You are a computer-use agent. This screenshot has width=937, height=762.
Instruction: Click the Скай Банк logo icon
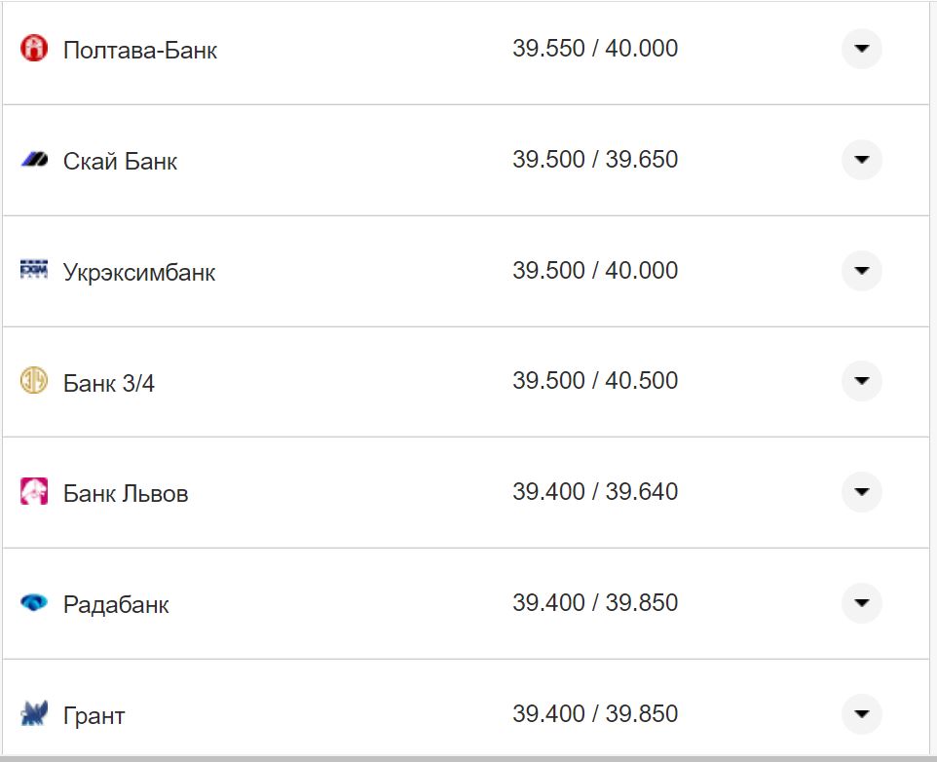(34, 160)
